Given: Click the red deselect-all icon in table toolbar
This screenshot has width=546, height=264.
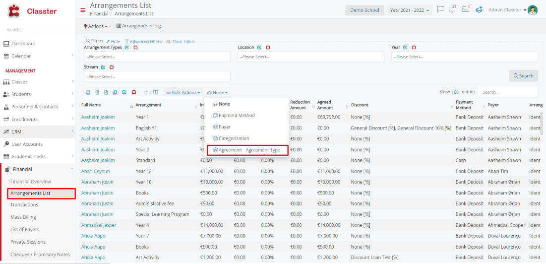Looking at the screenshot, I should (x=134, y=92).
